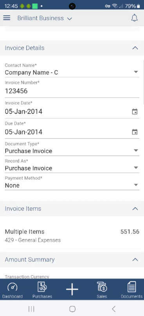Tap the Android back navigation icon
The width and height of the screenshot is (144, 316).
pyautogui.click(x=113, y=309)
